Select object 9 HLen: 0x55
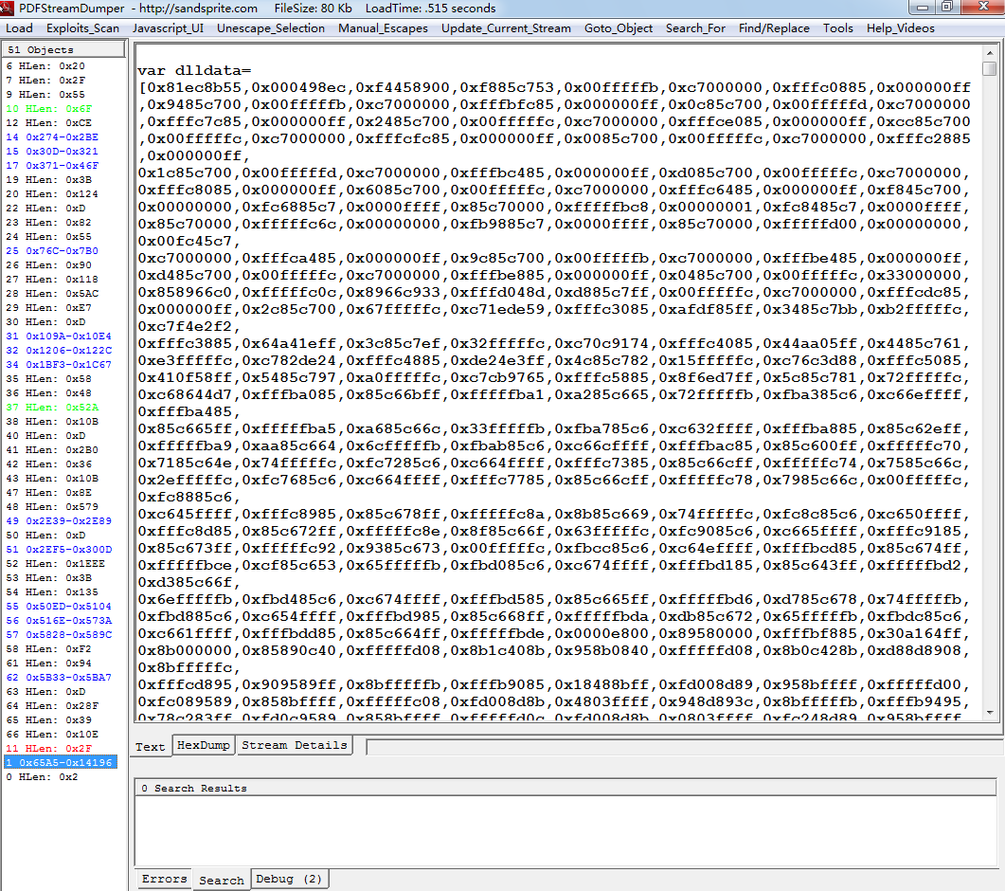Viewport: 1005px width, 891px height. 45,94
